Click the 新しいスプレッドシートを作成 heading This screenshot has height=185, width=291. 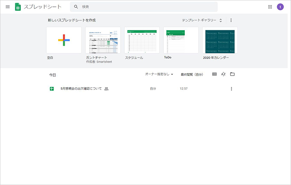coord(72,20)
